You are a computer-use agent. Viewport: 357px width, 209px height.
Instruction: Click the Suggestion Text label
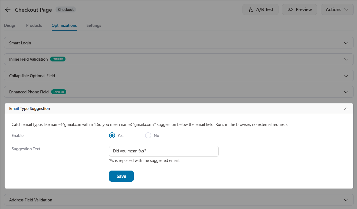(26, 149)
